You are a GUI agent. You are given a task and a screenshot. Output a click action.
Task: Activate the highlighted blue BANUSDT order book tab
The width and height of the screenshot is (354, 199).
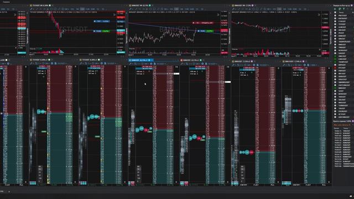pos(140,60)
